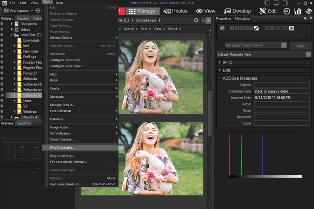314x209 pixels.
Task: Toggle the tagged checkbox in Properties
Action: point(222,28)
